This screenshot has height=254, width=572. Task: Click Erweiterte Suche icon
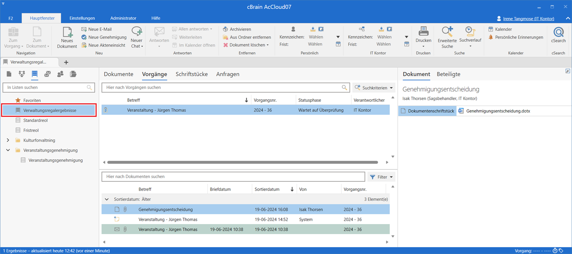click(x=447, y=32)
